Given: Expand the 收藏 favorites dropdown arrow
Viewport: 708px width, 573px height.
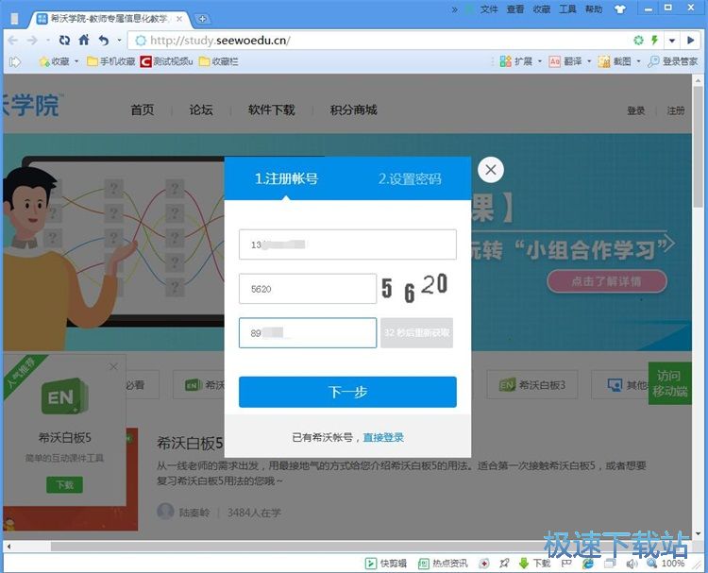Looking at the screenshot, I should coord(76,61).
